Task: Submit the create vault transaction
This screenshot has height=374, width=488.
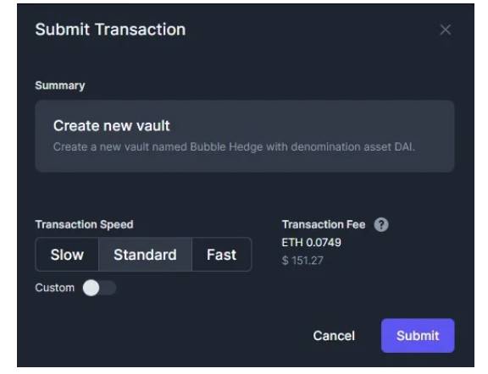Action: click(x=418, y=336)
